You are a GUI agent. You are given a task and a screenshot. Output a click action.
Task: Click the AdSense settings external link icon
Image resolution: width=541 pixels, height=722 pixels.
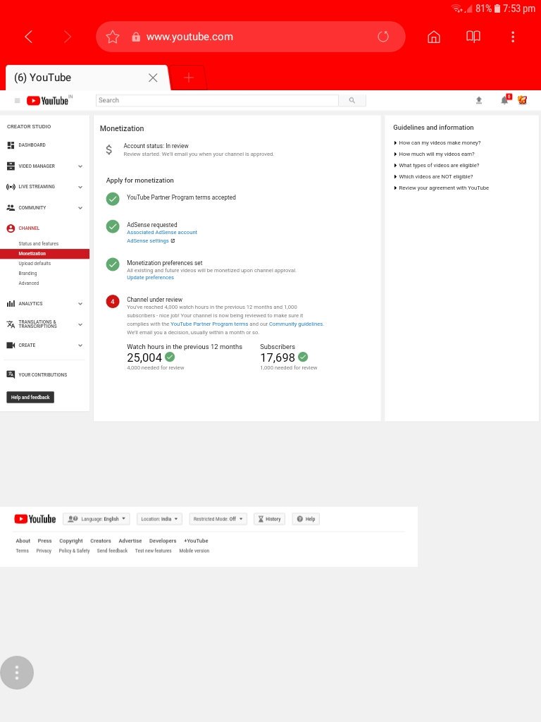(173, 241)
